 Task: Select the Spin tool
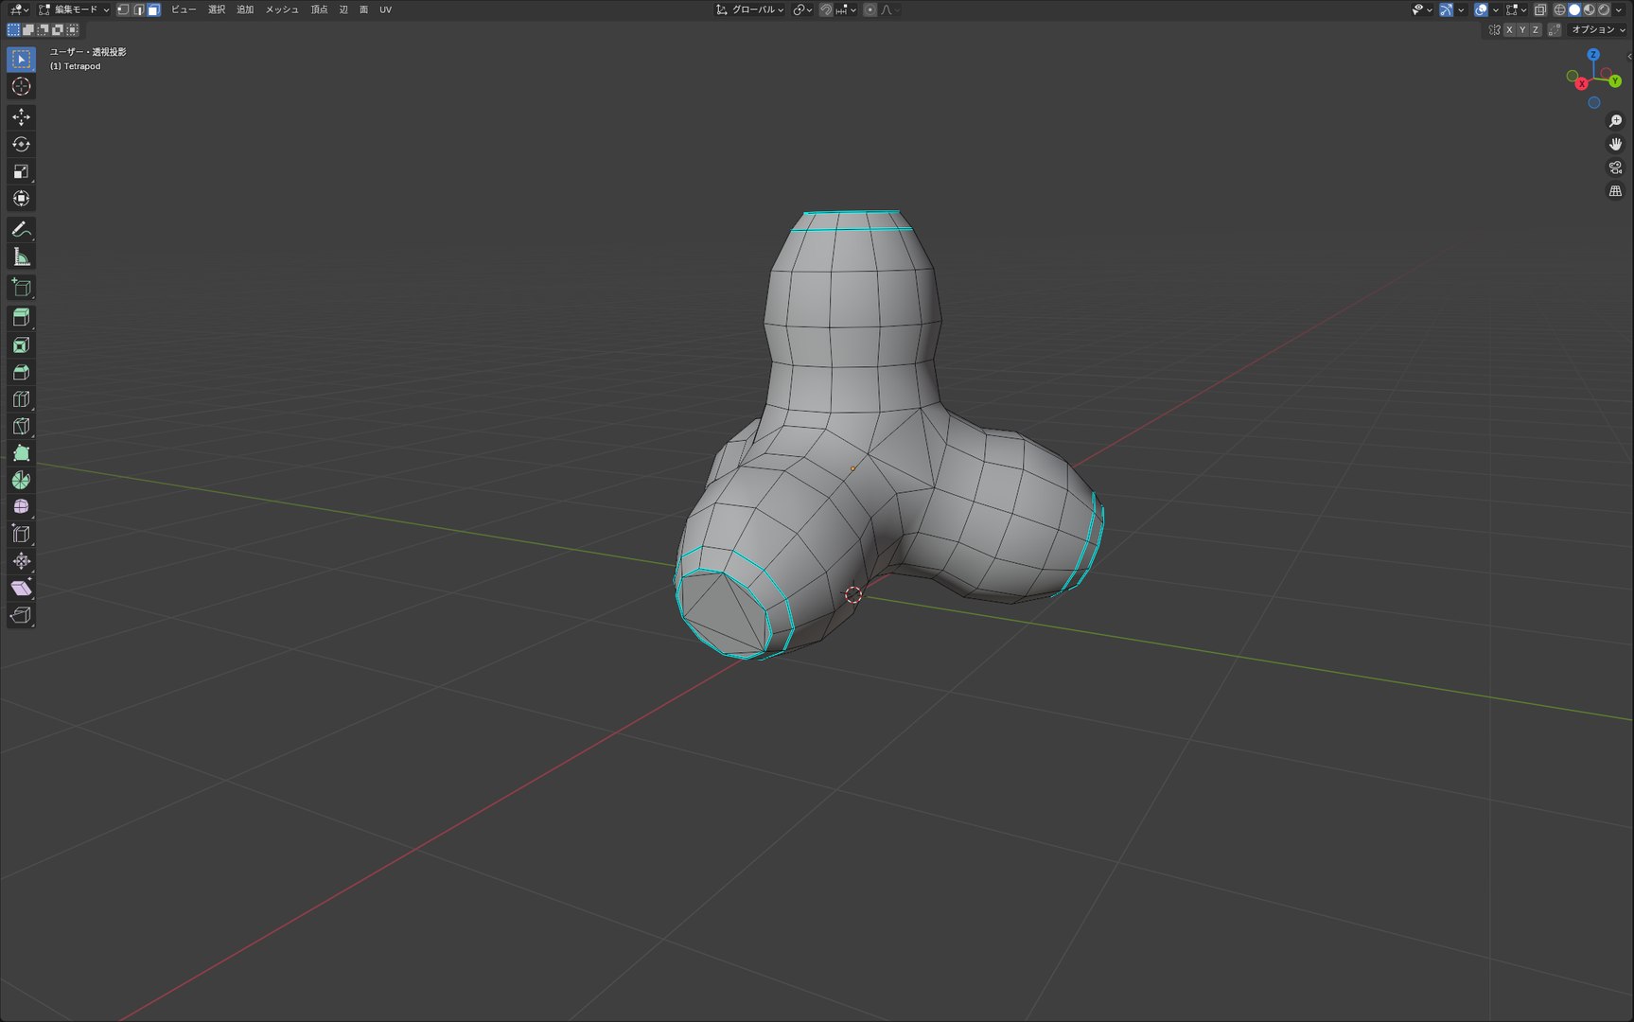point(21,481)
